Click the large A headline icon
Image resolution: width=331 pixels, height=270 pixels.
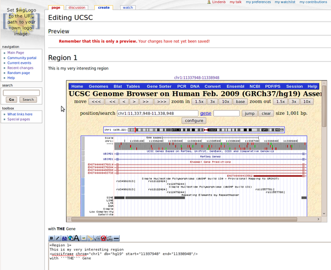click(x=77, y=238)
